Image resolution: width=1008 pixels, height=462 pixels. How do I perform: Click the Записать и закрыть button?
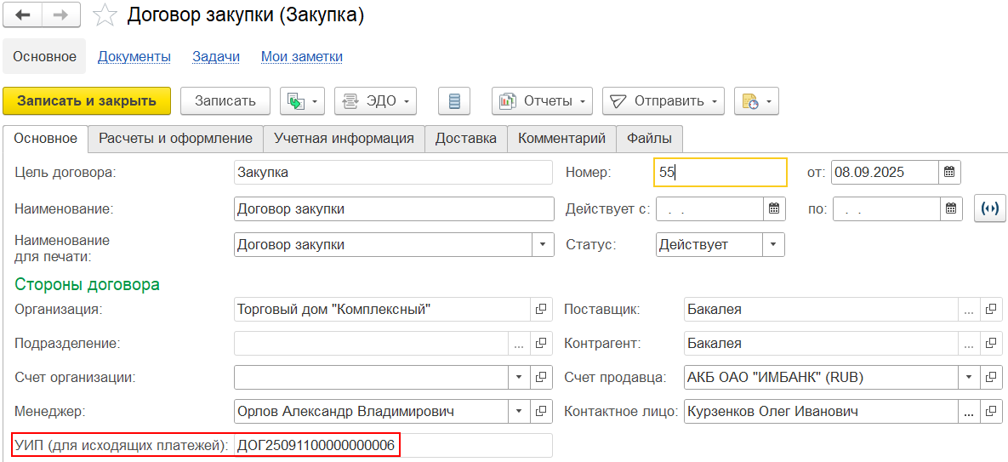(x=87, y=100)
